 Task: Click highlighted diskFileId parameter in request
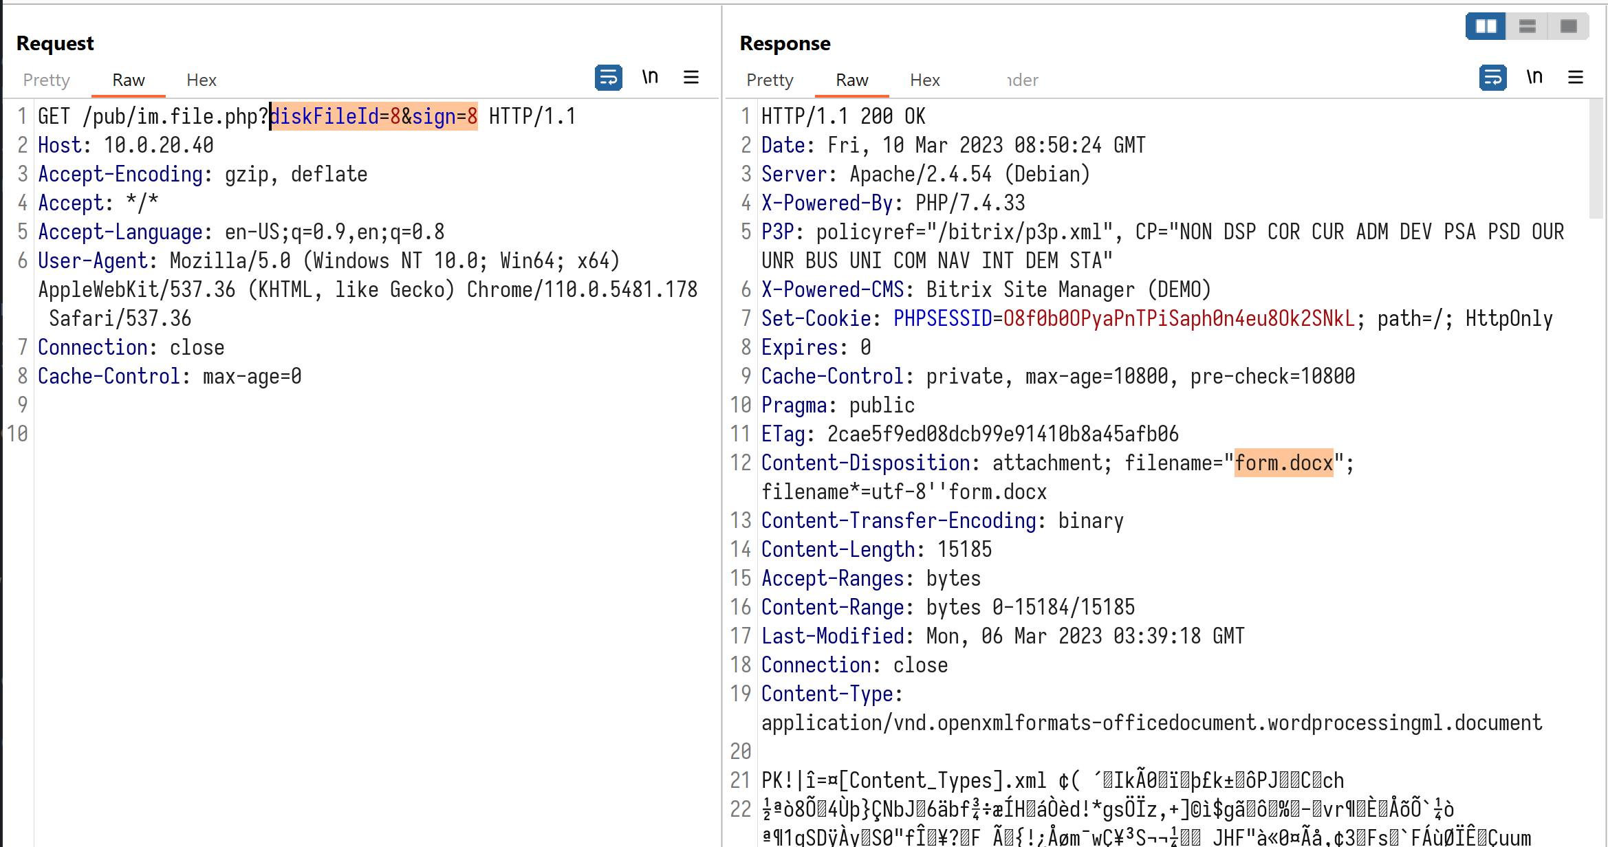pyautogui.click(x=325, y=117)
